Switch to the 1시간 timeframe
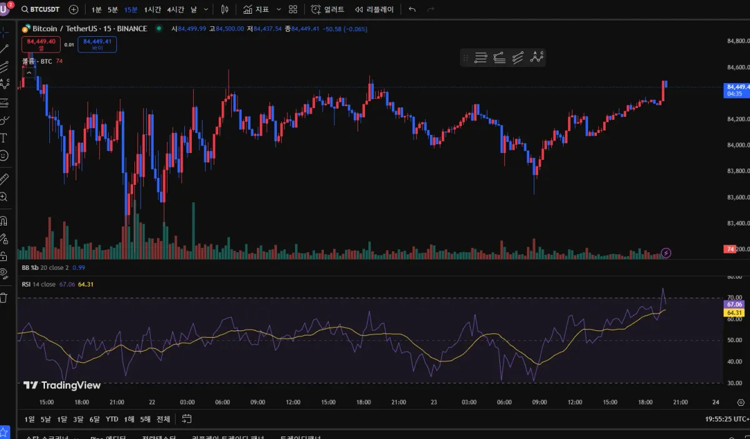Screen dimensions: 750x439 (x=152, y=9)
